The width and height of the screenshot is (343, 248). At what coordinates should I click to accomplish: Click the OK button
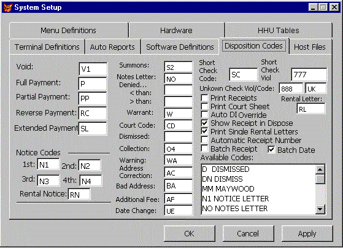point(189,233)
